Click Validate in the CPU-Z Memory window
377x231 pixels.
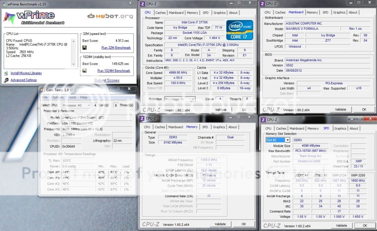(x=220, y=224)
